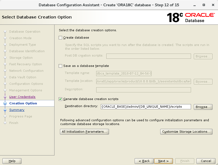
Task: Maximize the Database Configuration Assistant window
Action: [204, 5]
